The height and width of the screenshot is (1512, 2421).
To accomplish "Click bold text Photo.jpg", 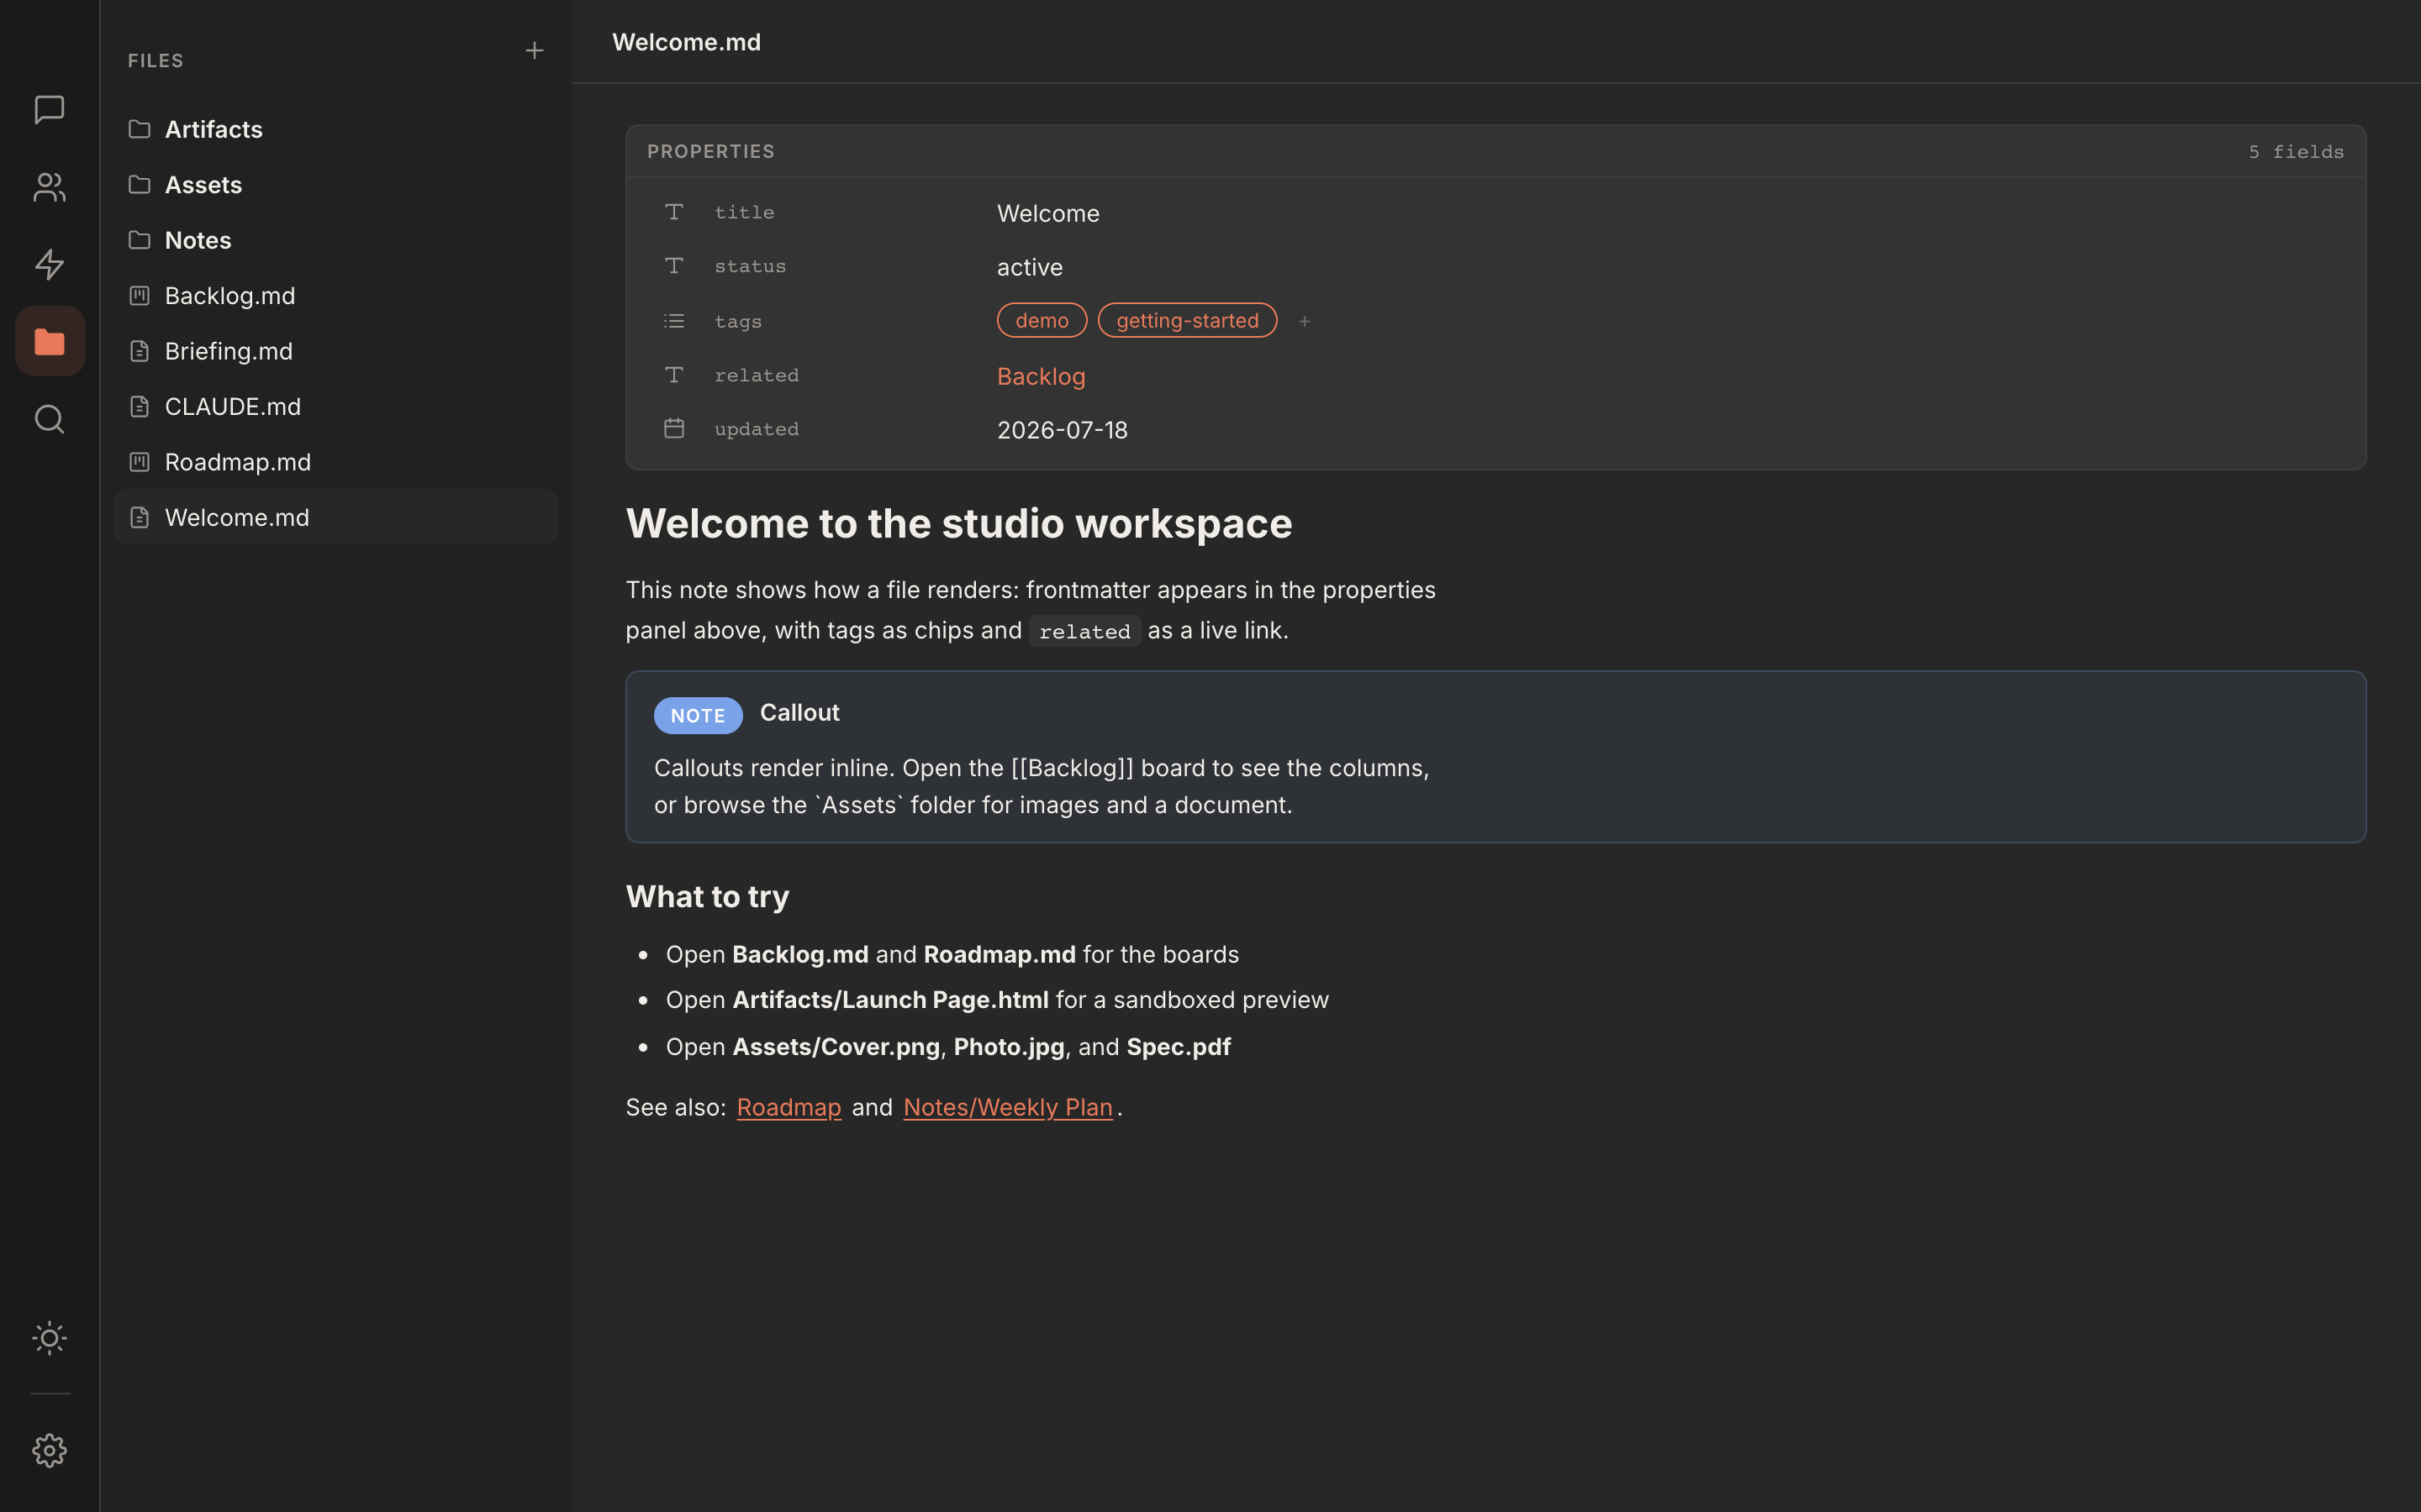I will coord(1009,1047).
